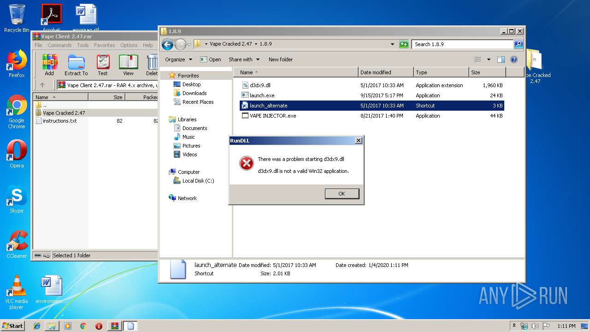590x332 pixels.
Task: Select Network in navigation pane
Action: pyautogui.click(x=183, y=198)
